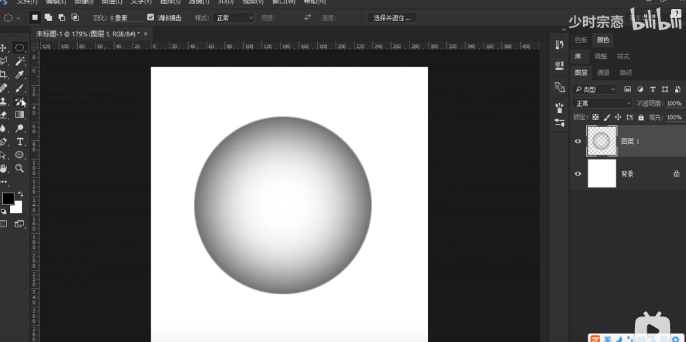Open the 样式 style dropdown showing 正常
Image resolution: width=686 pixels, height=342 pixels.
233,18
